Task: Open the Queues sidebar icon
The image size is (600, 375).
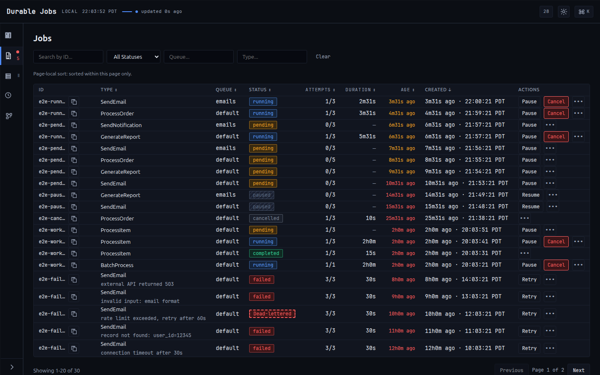Action: click(8, 76)
